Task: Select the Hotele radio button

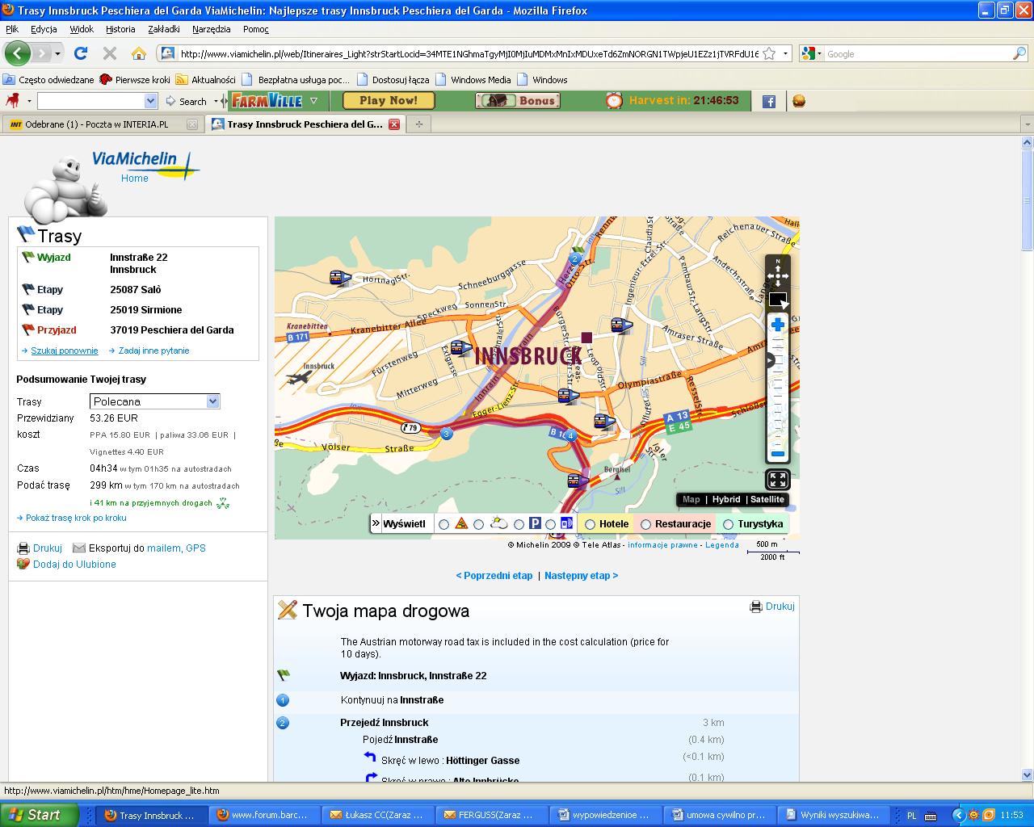Action: 591,524
